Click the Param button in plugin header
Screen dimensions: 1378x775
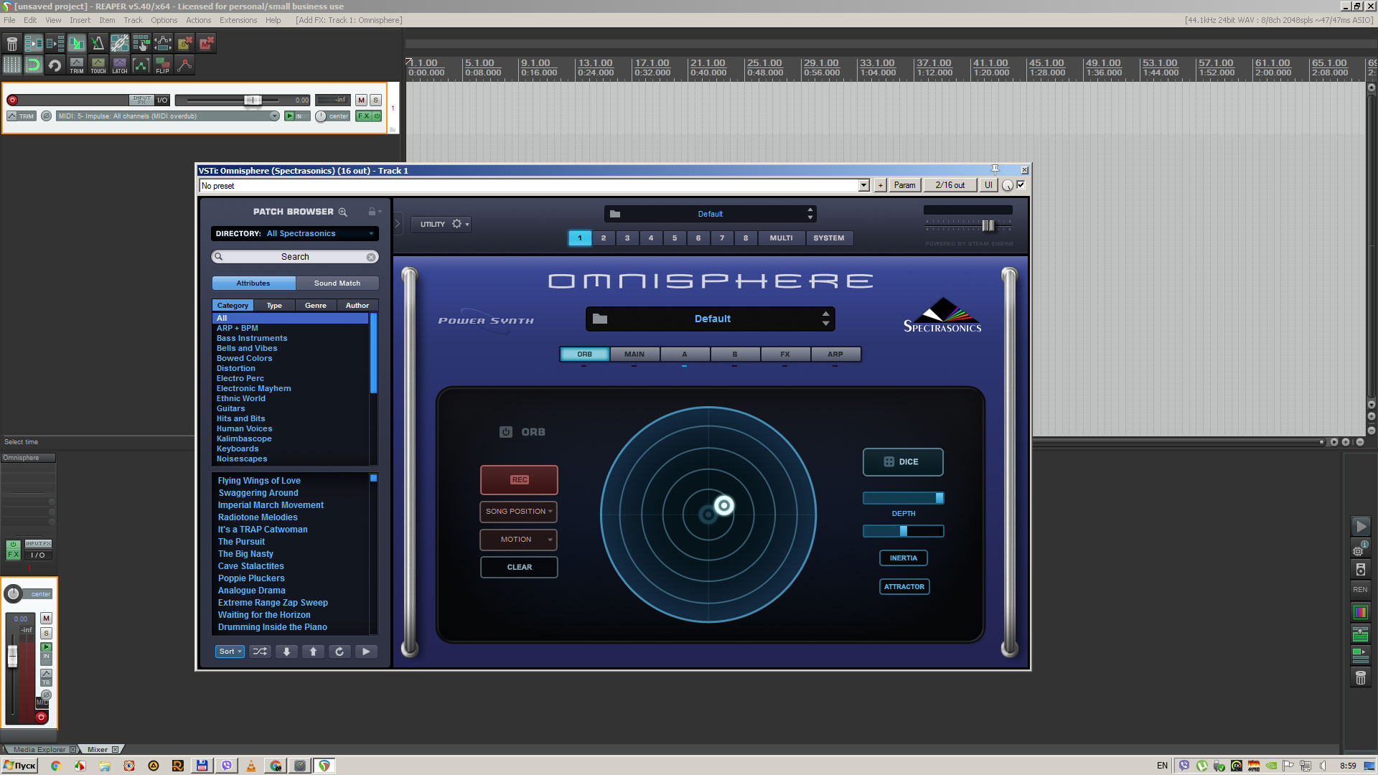(x=904, y=185)
